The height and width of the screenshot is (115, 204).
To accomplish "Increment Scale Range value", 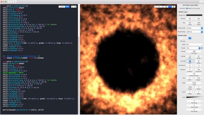I will [x=193, y=87].
